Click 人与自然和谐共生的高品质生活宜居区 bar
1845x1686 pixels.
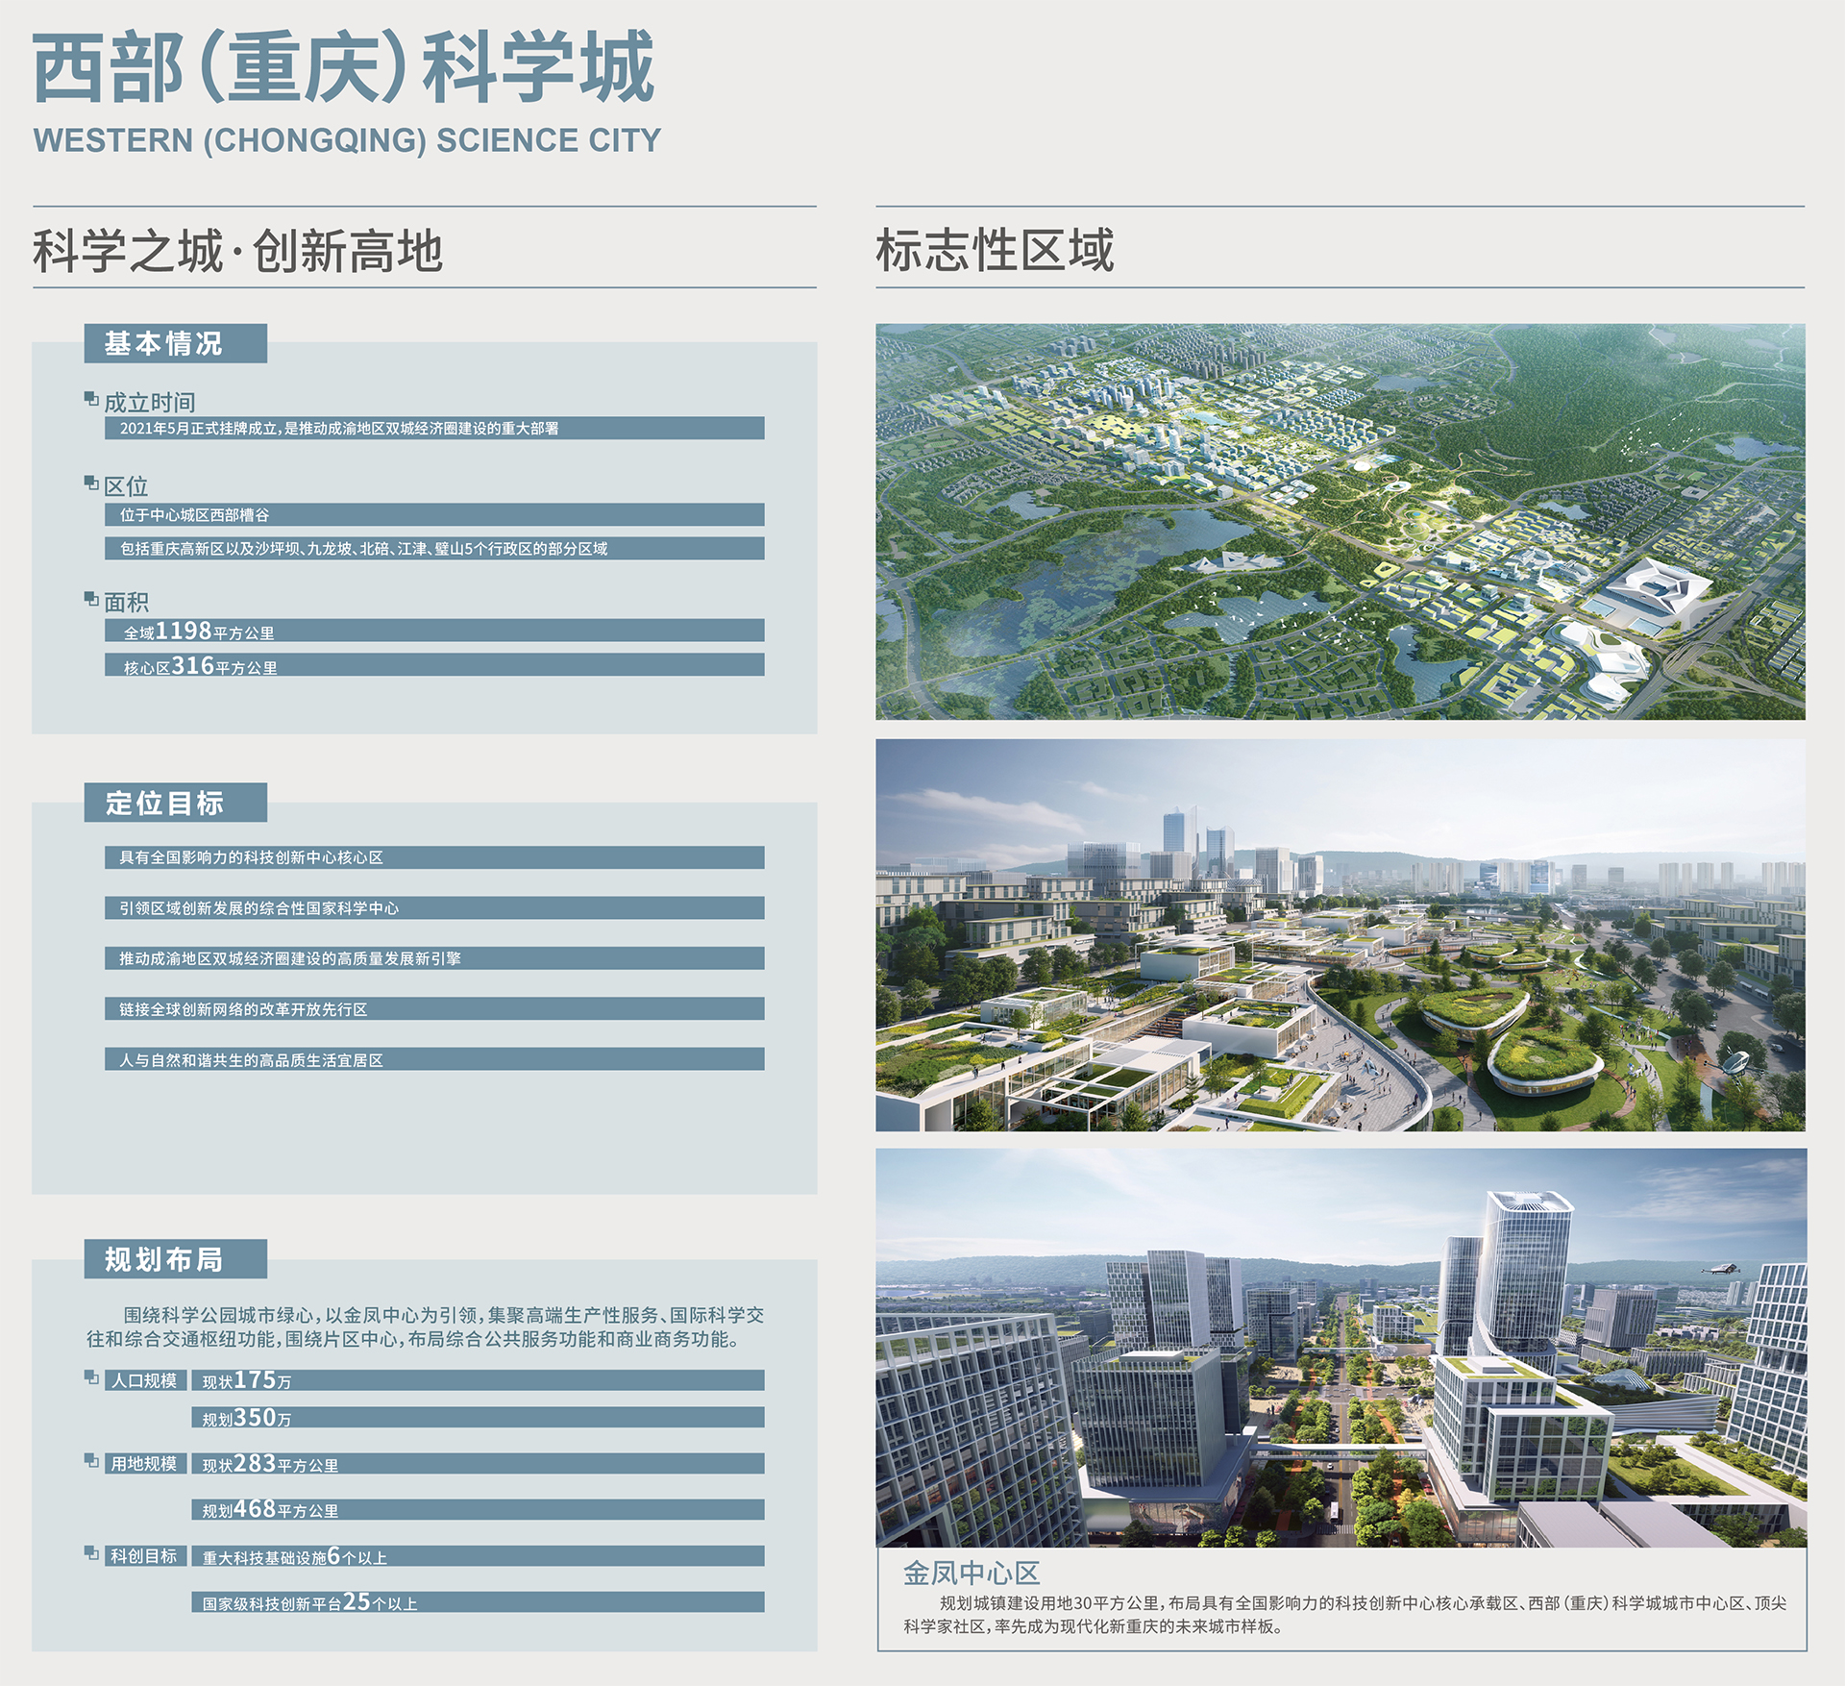[x=434, y=1059]
